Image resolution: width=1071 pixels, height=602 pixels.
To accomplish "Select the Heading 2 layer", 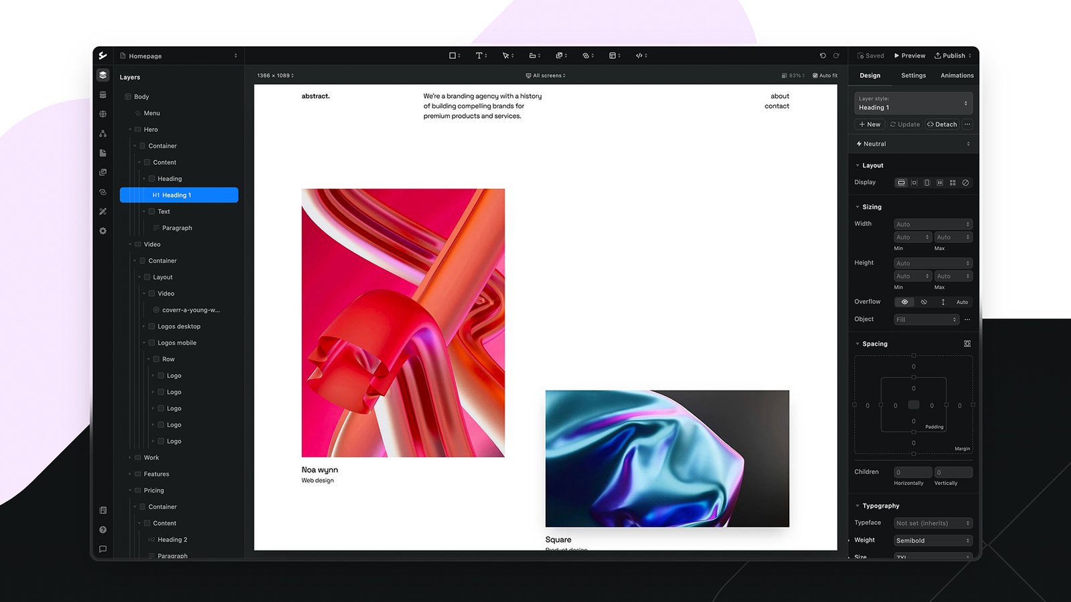I will [x=172, y=540].
